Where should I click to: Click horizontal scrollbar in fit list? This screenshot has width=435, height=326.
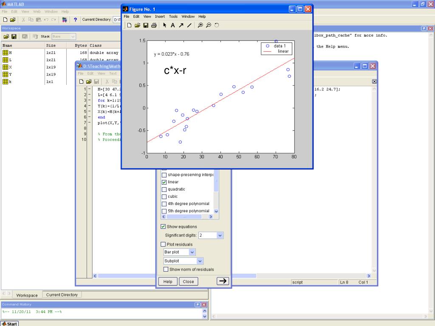coord(184,216)
